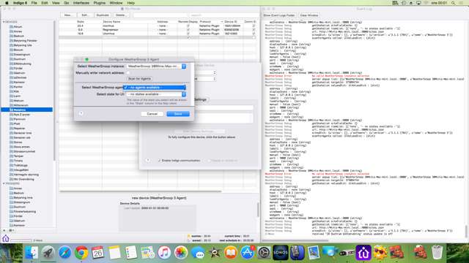
Task: Open Select WeatherSnoop instance dropdown
Action: coord(156,66)
